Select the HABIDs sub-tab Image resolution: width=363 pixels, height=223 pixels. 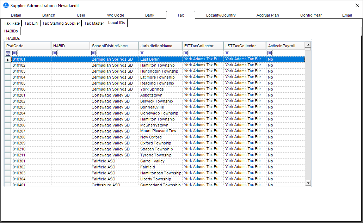(x=11, y=31)
